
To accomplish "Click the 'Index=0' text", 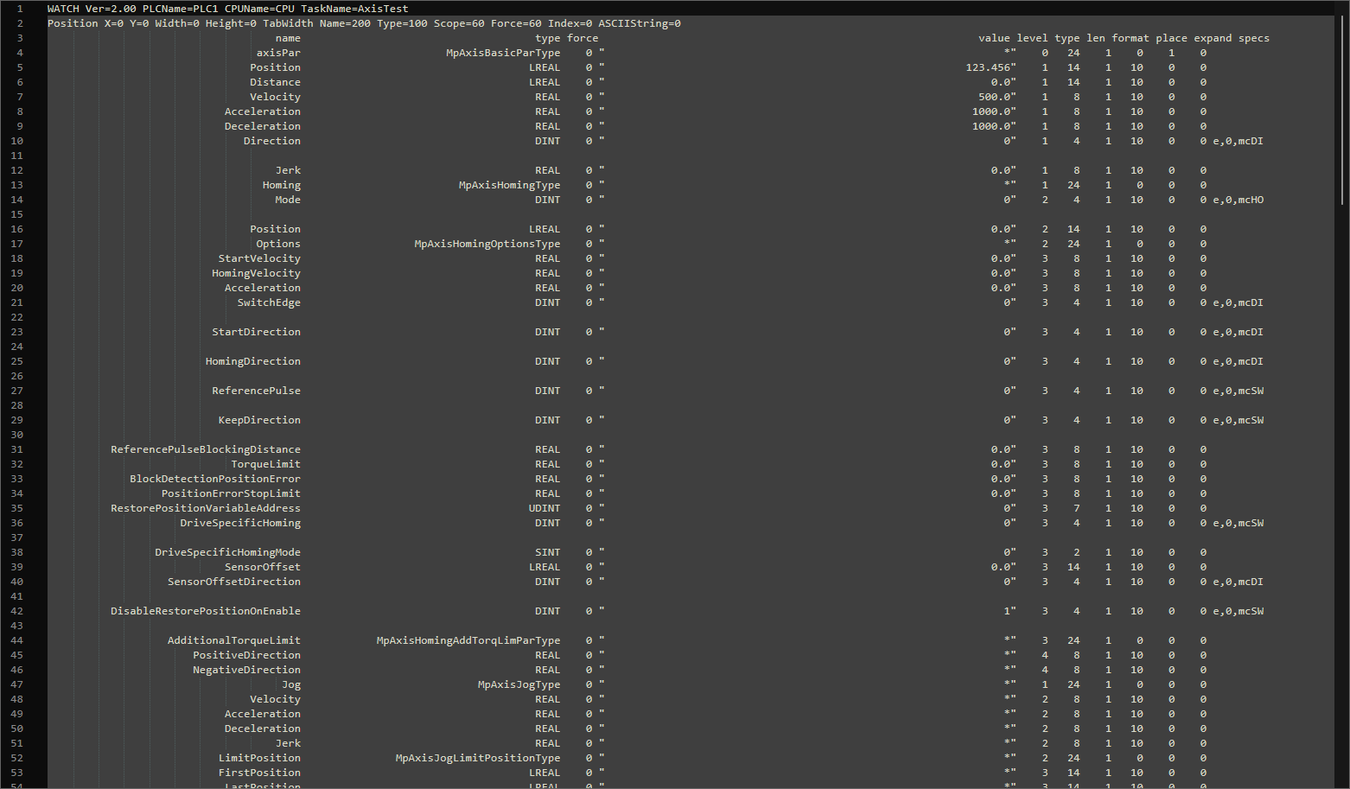I will pyautogui.click(x=570, y=23).
